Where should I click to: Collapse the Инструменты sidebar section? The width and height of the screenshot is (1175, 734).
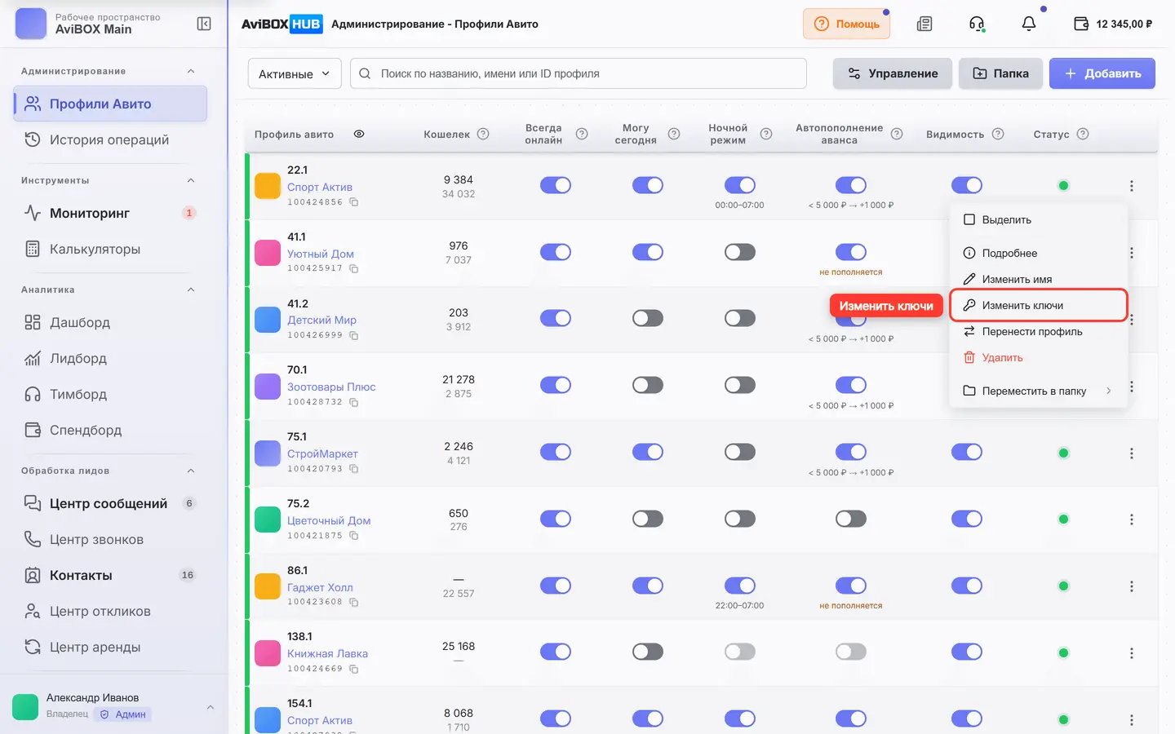(x=191, y=180)
